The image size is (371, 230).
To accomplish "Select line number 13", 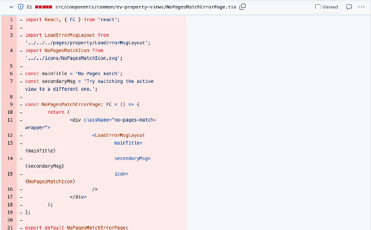I will pyautogui.click(x=10, y=143).
